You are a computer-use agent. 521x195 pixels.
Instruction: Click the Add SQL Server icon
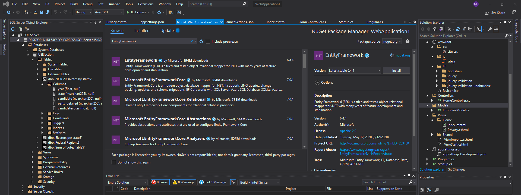pos(21,29)
